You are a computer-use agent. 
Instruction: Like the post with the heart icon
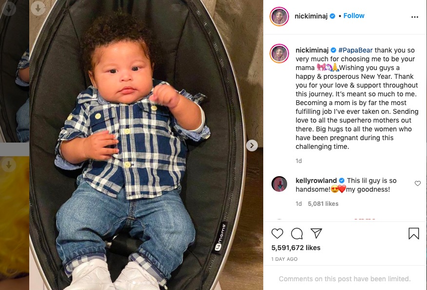277,234
